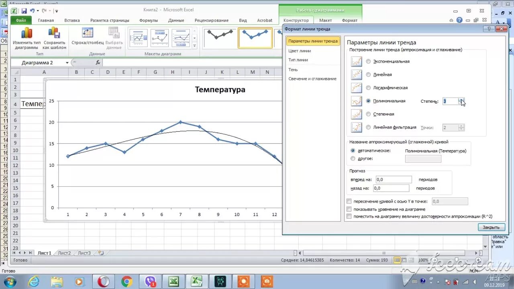The image size is (514, 289).
Task: Click the horizontal scrollbar thumb
Action: pyautogui.click(x=384, y=253)
